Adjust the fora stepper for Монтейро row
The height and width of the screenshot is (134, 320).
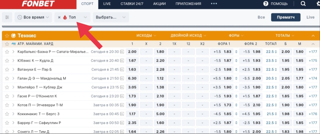click(x=236, y=87)
